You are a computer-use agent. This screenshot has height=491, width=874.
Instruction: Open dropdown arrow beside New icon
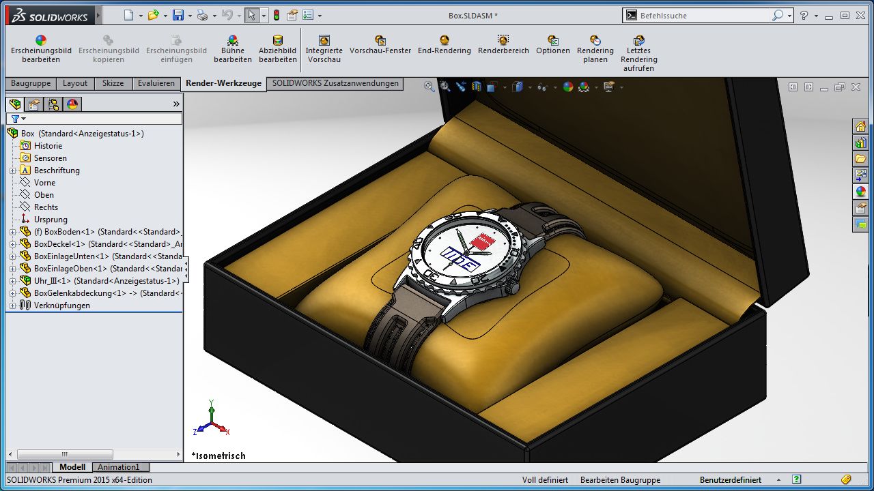(141, 16)
